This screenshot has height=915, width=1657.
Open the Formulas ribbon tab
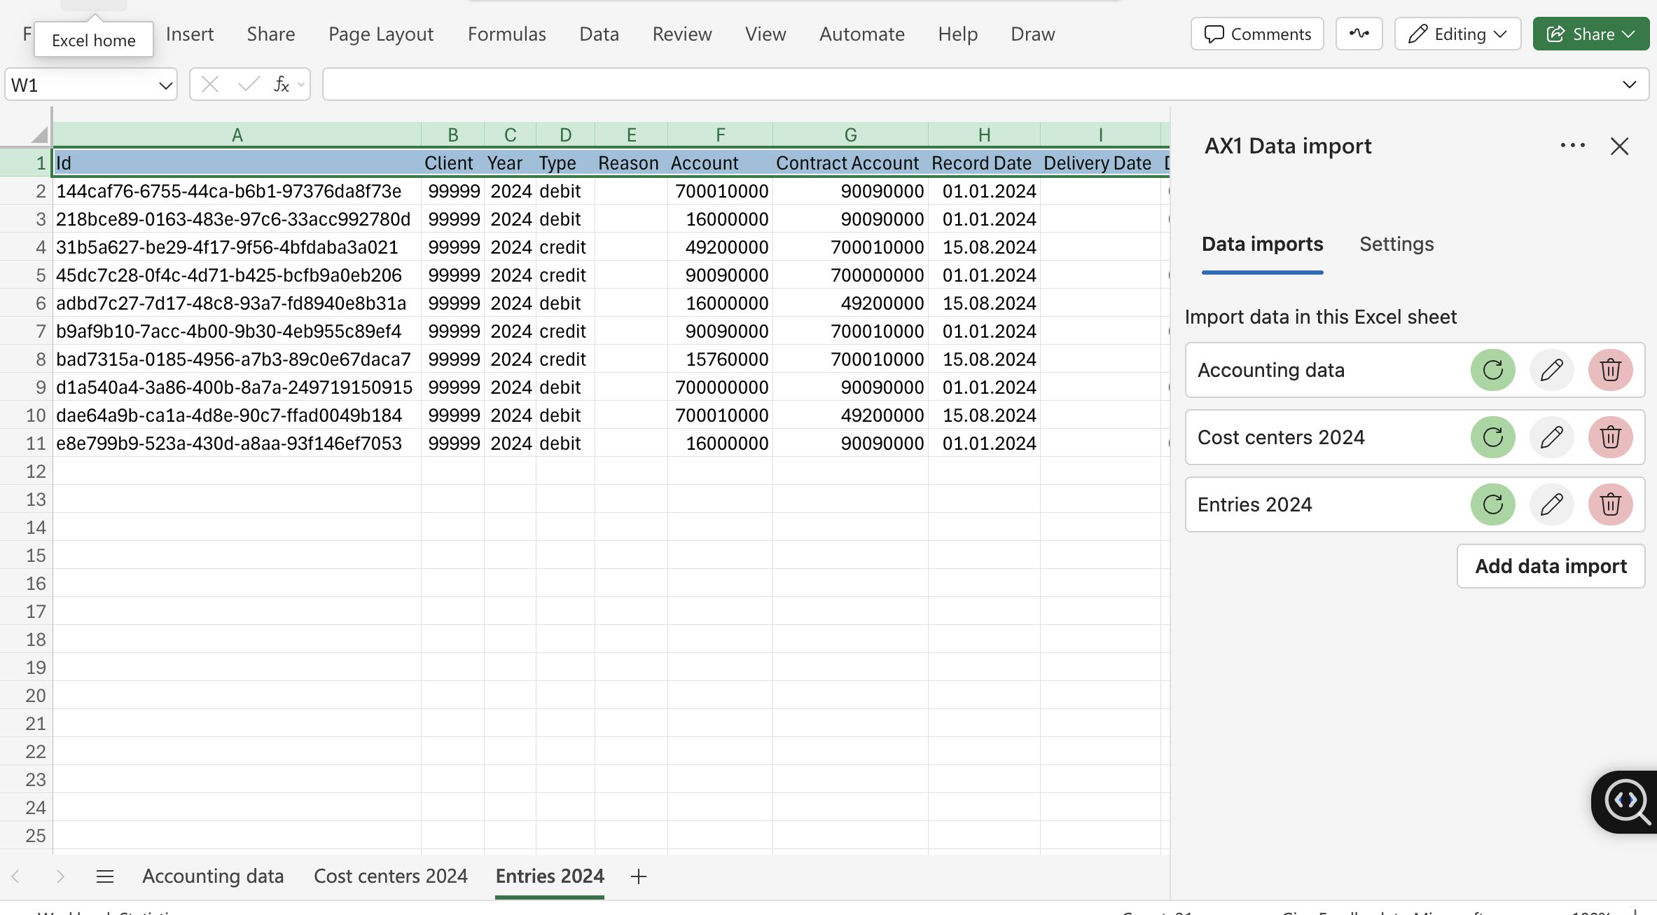507,34
